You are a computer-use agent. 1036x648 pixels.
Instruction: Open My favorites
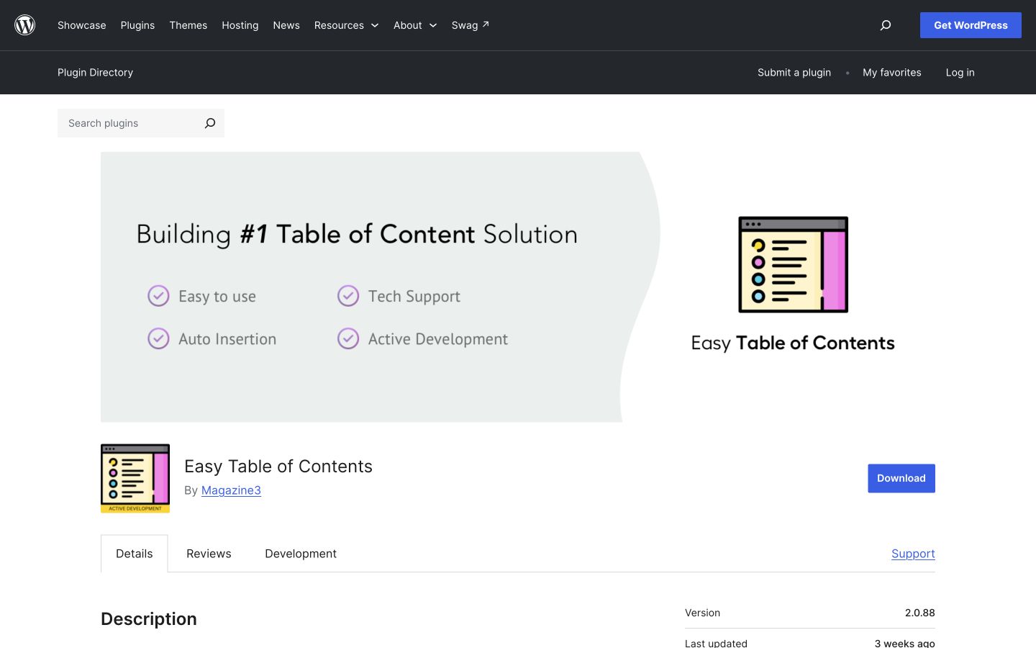coord(892,73)
